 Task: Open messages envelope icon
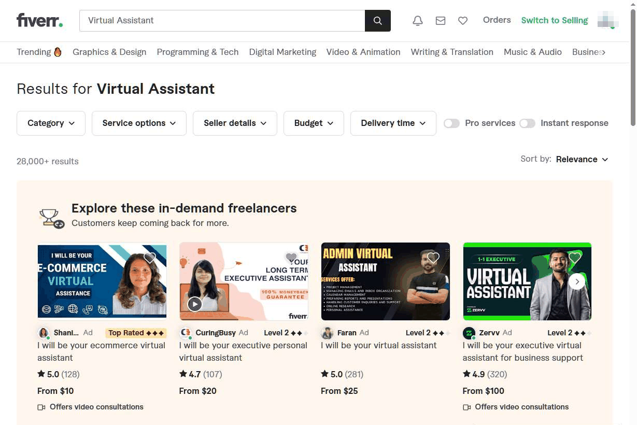(441, 21)
